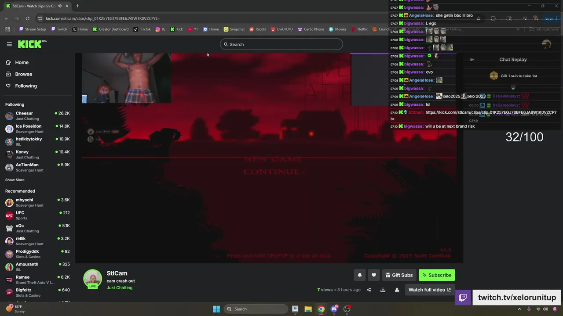Open Cheesur channel in Following list
Screen dimensions: 563x316
point(37,116)
